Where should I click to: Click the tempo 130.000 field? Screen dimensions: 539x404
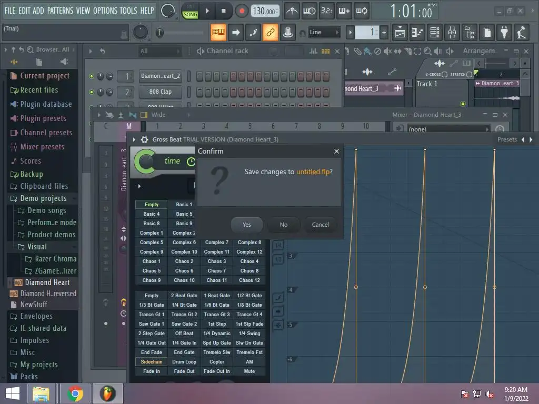click(265, 11)
